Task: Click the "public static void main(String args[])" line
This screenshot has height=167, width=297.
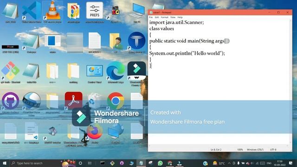Action: 189,41
